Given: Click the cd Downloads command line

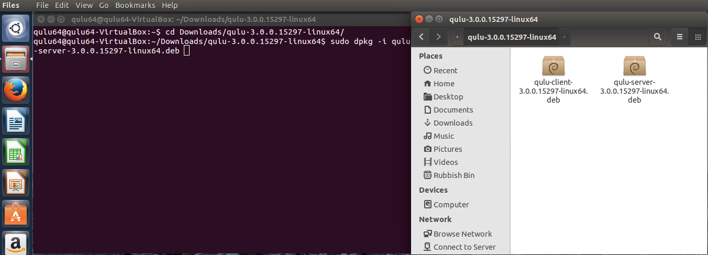Looking at the screenshot, I should [189, 32].
